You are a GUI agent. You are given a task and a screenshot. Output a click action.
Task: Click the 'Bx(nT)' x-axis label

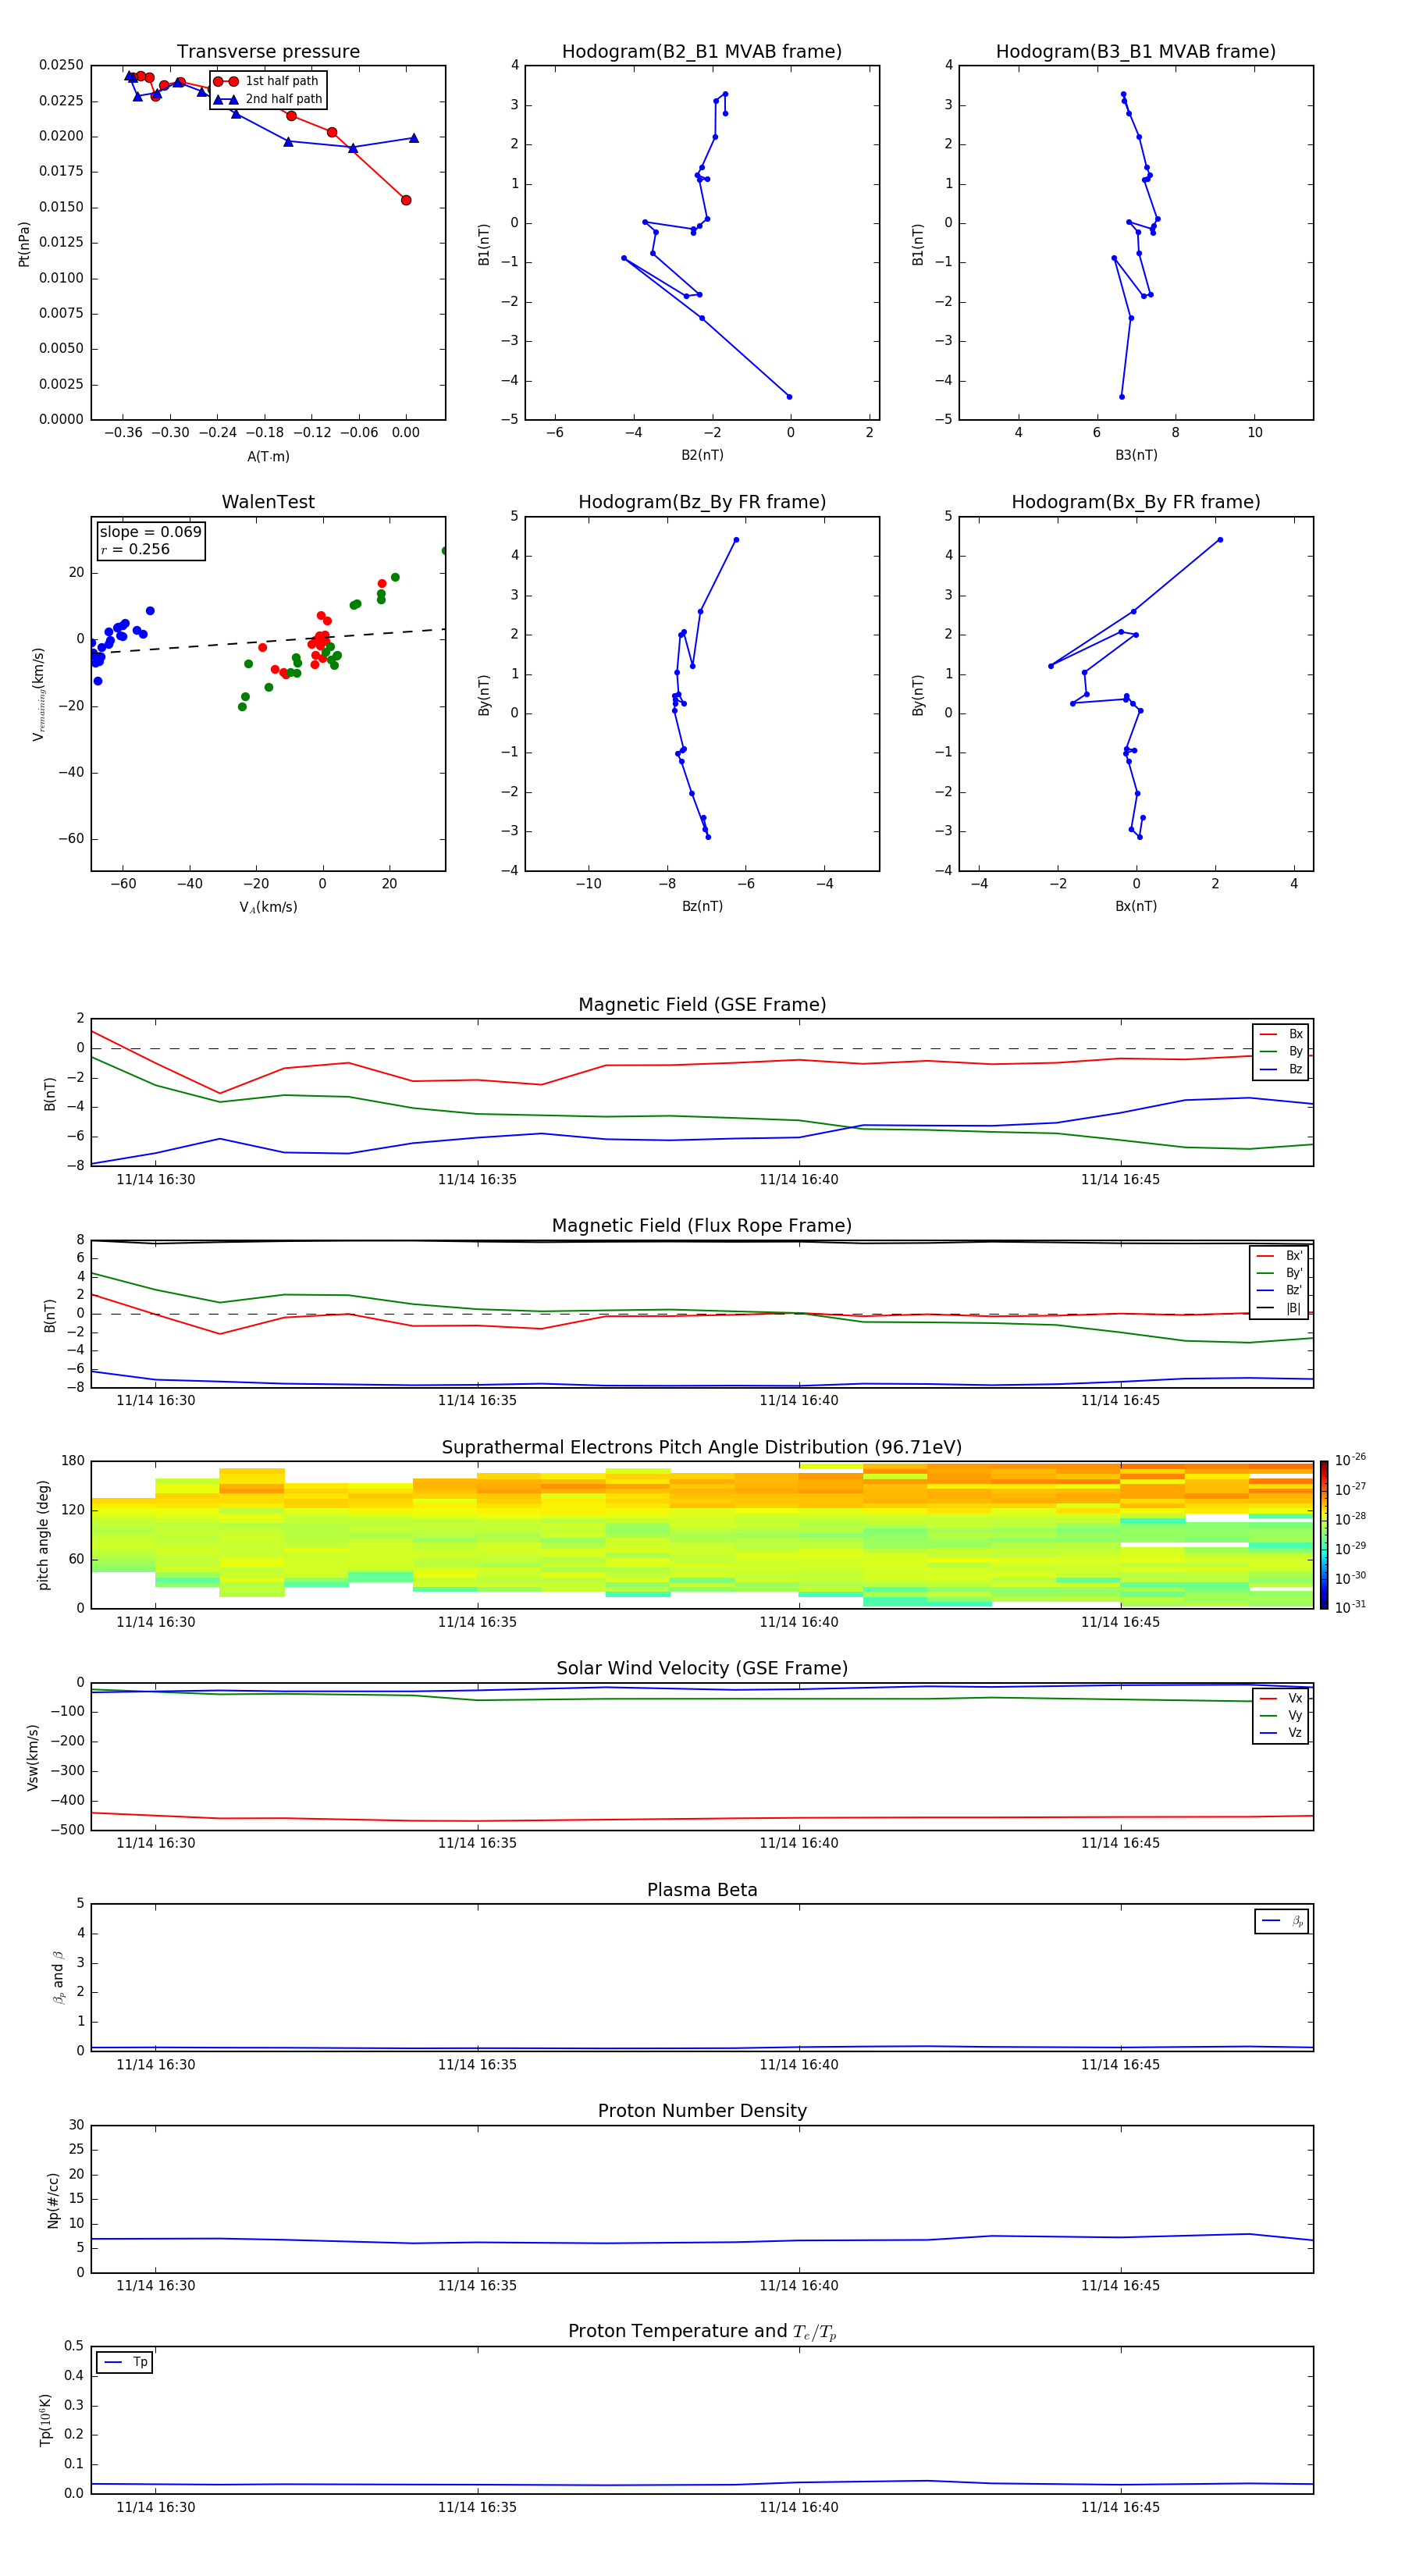pyautogui.click(x=1136, y=906)
